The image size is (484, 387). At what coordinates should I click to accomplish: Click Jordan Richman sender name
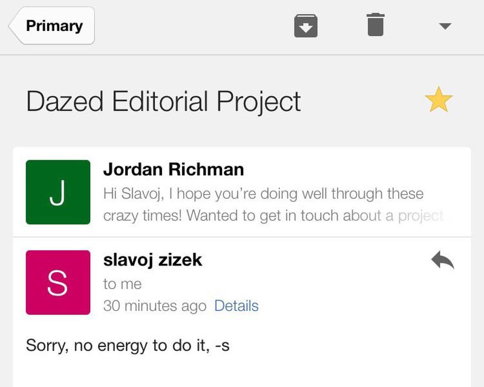tap(174, 169)
